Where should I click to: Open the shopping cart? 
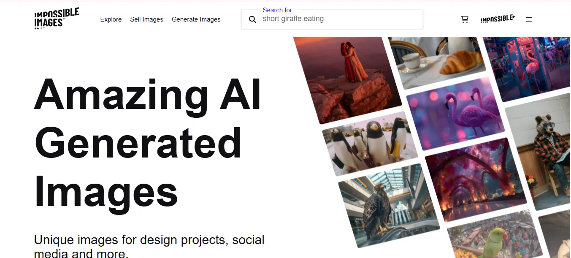click(465, 19)
